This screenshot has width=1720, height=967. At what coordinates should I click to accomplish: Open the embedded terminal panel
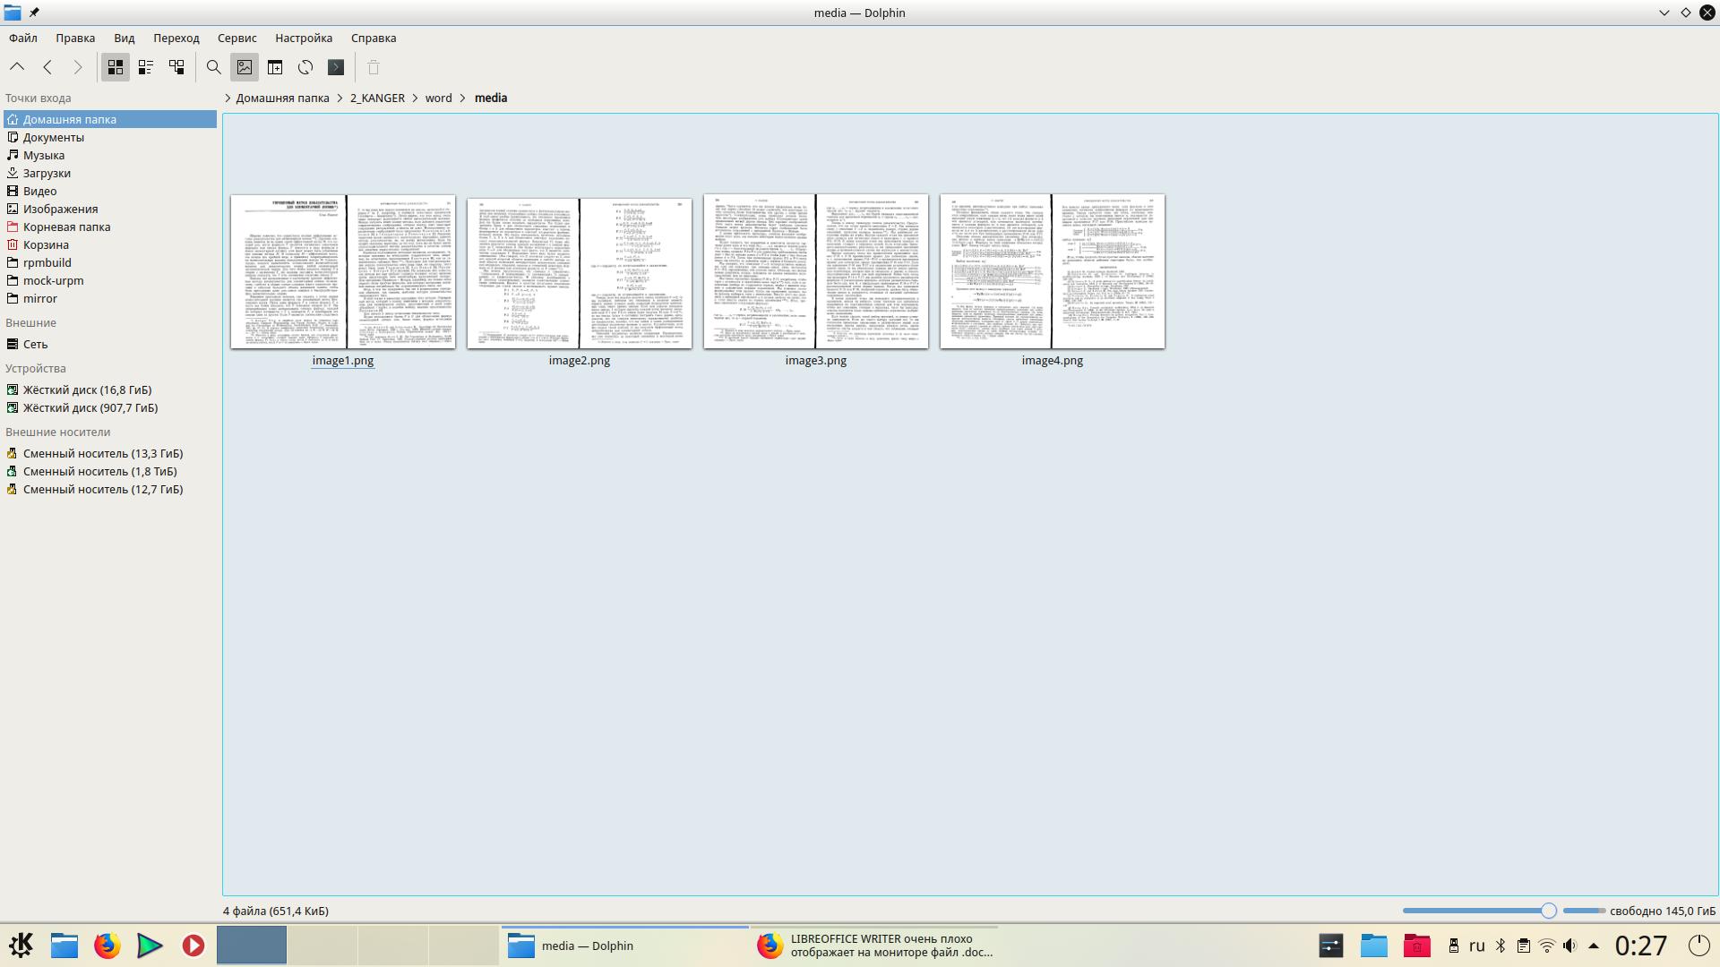tap(336, 67)
